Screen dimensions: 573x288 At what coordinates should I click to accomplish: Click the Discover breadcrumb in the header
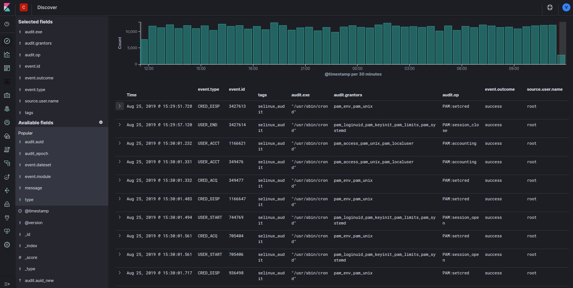47,8
